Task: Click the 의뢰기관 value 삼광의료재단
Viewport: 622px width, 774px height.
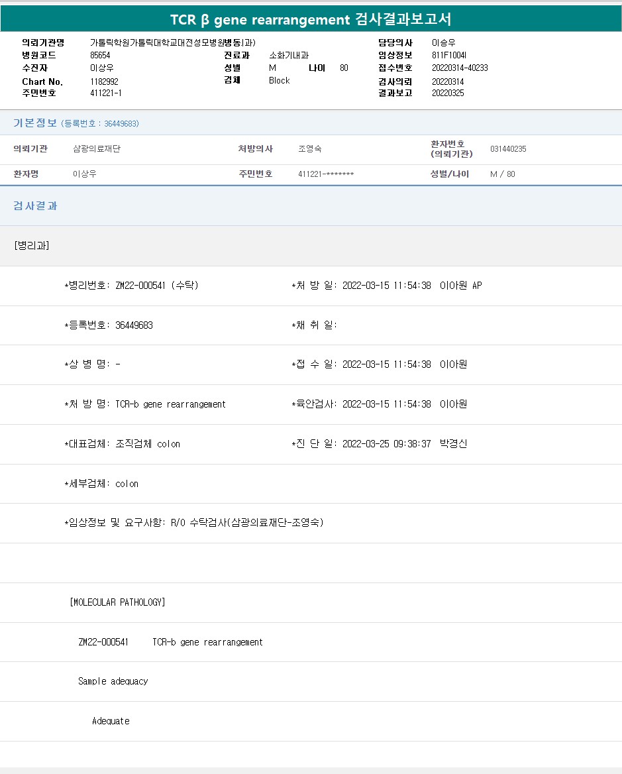Action: click(x=97, y=149)
